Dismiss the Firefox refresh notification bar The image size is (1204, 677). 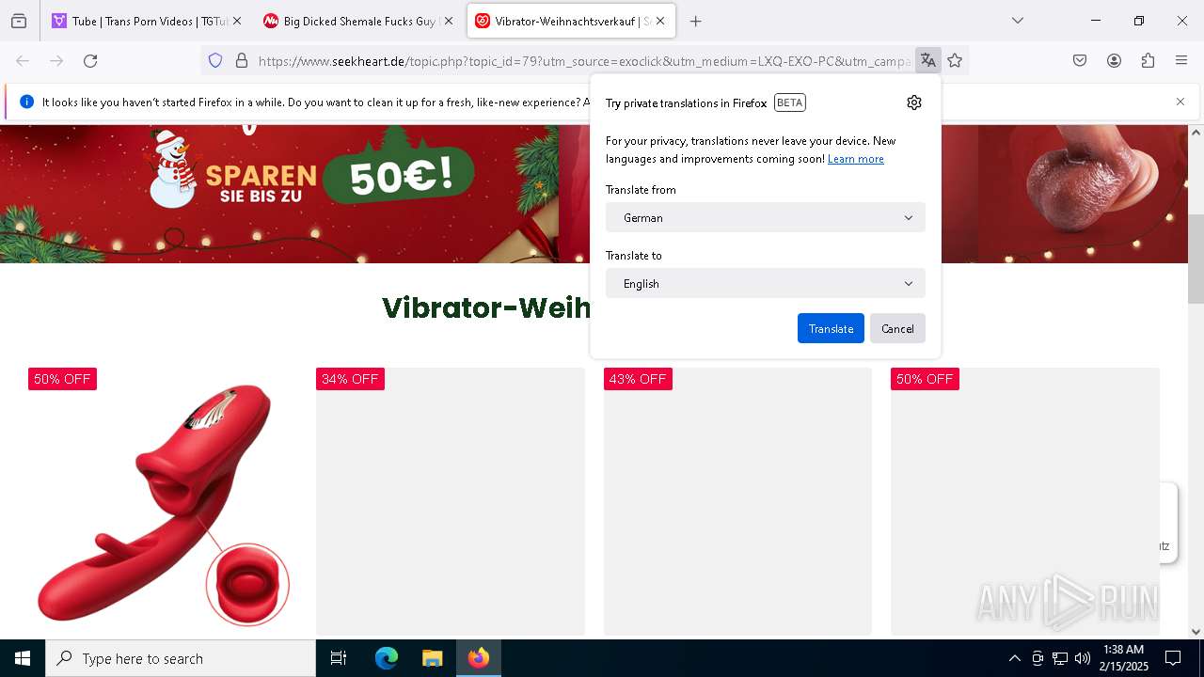[x=1180, y=102]
